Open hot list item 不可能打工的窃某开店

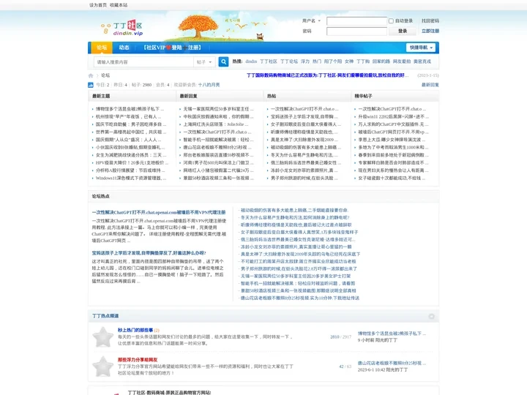(299, 261)
